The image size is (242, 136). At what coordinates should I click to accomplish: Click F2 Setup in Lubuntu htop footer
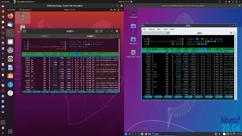pyautogui.click(x=157, y=97)
